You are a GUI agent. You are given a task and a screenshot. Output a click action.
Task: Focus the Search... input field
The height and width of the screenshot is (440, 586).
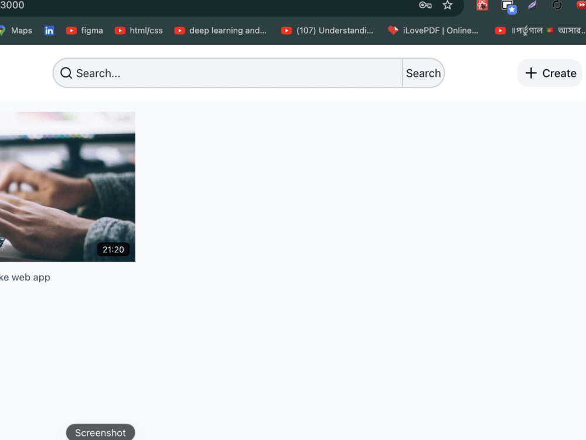pos(227,73)
